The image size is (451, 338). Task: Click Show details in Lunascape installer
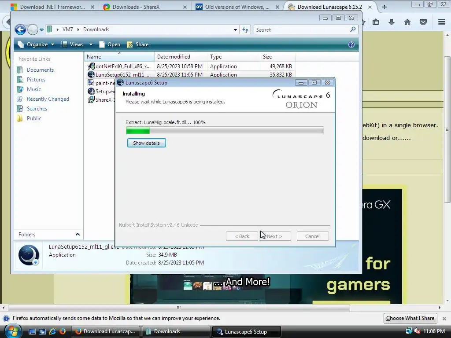coord(146,143)
